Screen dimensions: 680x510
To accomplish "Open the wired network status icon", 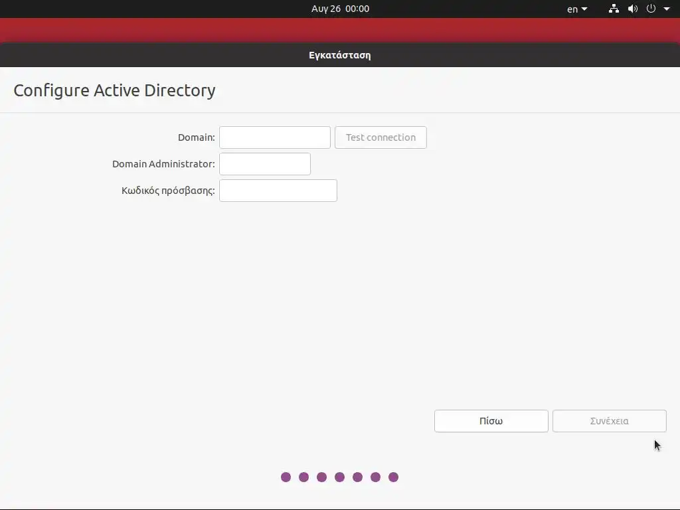I will click(x=614, y=9).
